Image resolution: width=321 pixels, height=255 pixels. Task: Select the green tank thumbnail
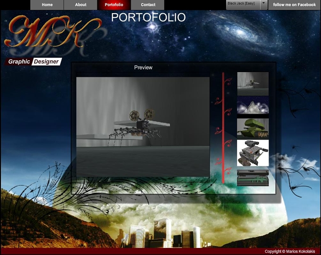click(x=253, y=128)
